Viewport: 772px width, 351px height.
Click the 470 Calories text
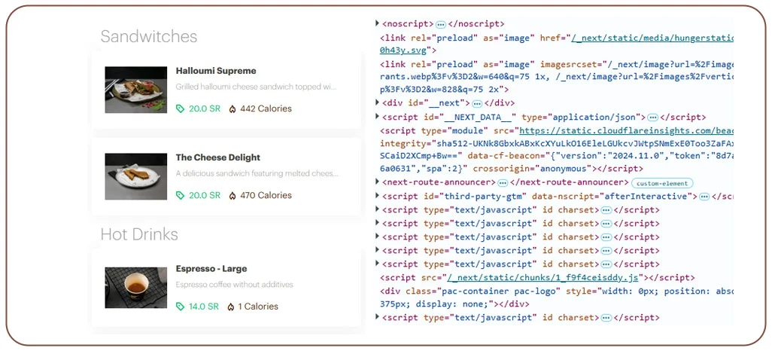pos(266,196)
